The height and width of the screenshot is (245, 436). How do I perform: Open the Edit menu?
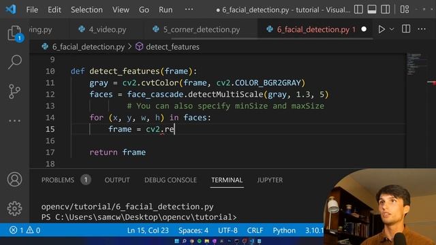[x=54, y=10]
